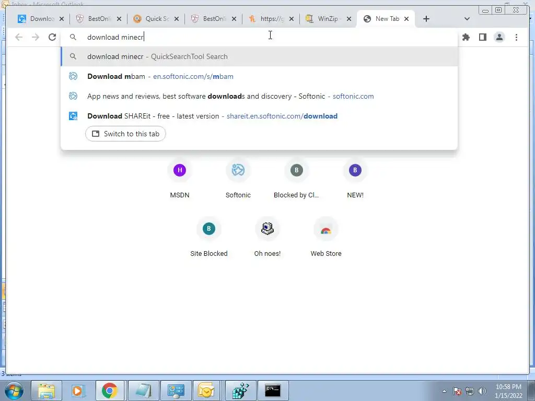Click the Chrome taskbar icon

[110, 391]
